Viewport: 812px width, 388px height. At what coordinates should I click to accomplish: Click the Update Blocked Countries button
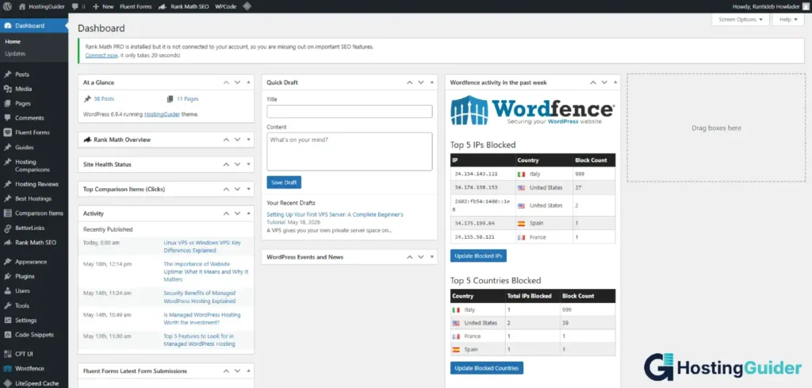click(x=487, y=368)
